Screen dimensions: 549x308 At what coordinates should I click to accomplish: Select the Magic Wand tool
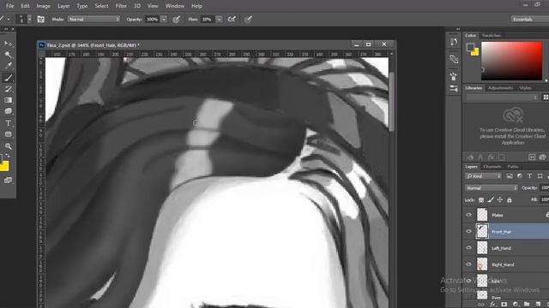coord(8,55)
